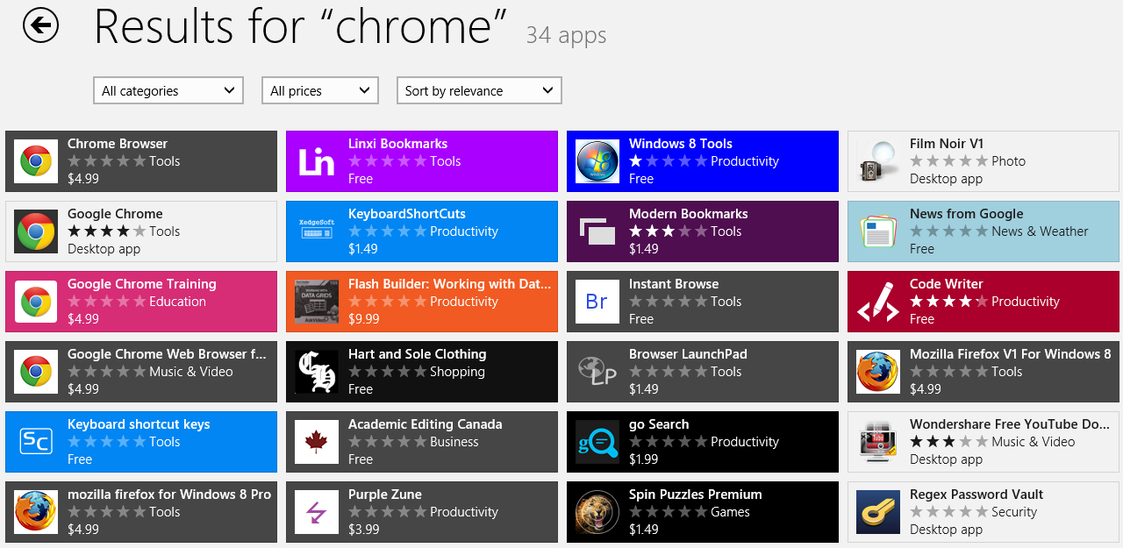Click the Academic Editing Canada maple leaf icon
This screenshot has height=548, width=1123.
click(x=316, y=441)
